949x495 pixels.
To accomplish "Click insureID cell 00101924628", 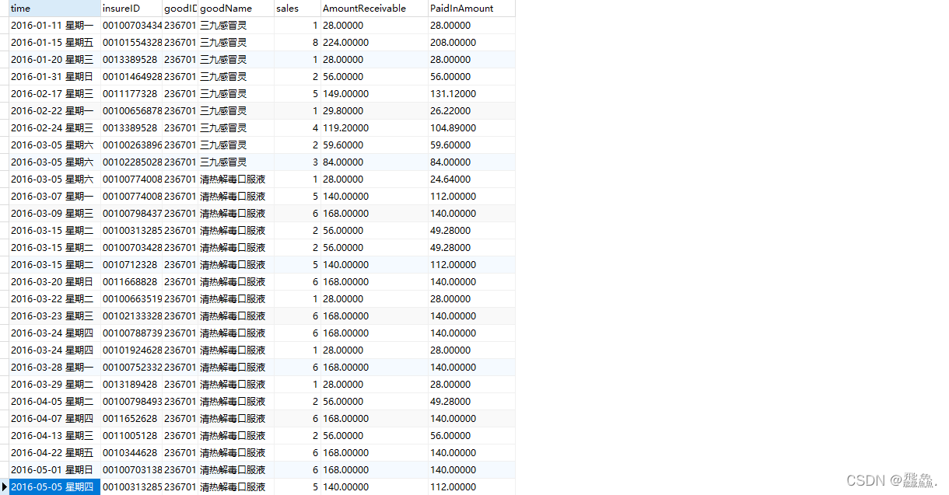I will 132,350.
